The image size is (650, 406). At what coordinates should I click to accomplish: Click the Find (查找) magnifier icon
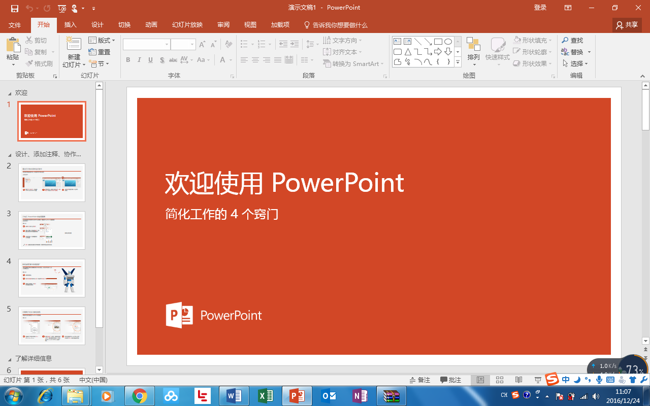click(565, 40)
